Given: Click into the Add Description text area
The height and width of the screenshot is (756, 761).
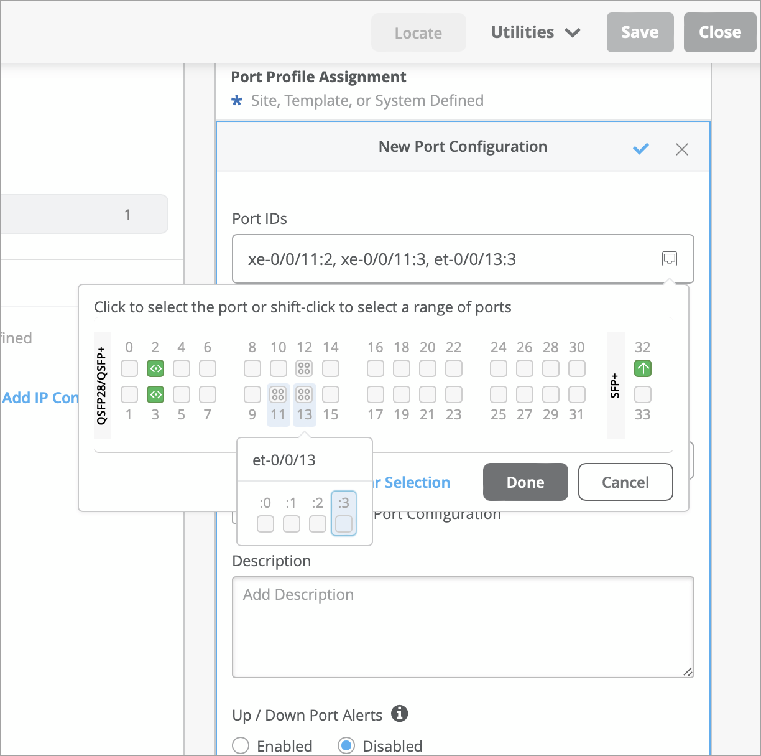Looking at the screenshot, I should [463, 627].
